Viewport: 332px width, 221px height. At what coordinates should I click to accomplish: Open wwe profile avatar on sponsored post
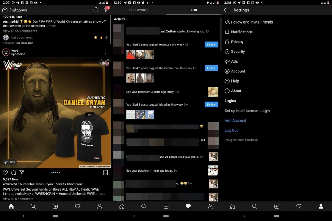pyautogui.click(x=6, y=52)
